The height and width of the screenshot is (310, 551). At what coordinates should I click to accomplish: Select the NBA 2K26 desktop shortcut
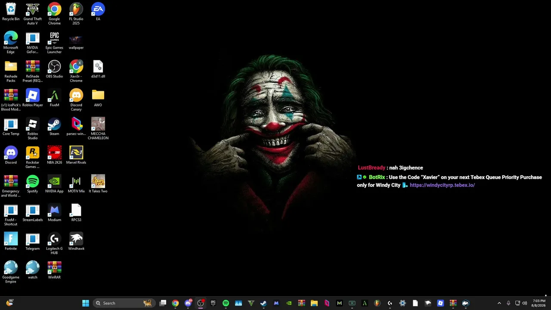54,155
